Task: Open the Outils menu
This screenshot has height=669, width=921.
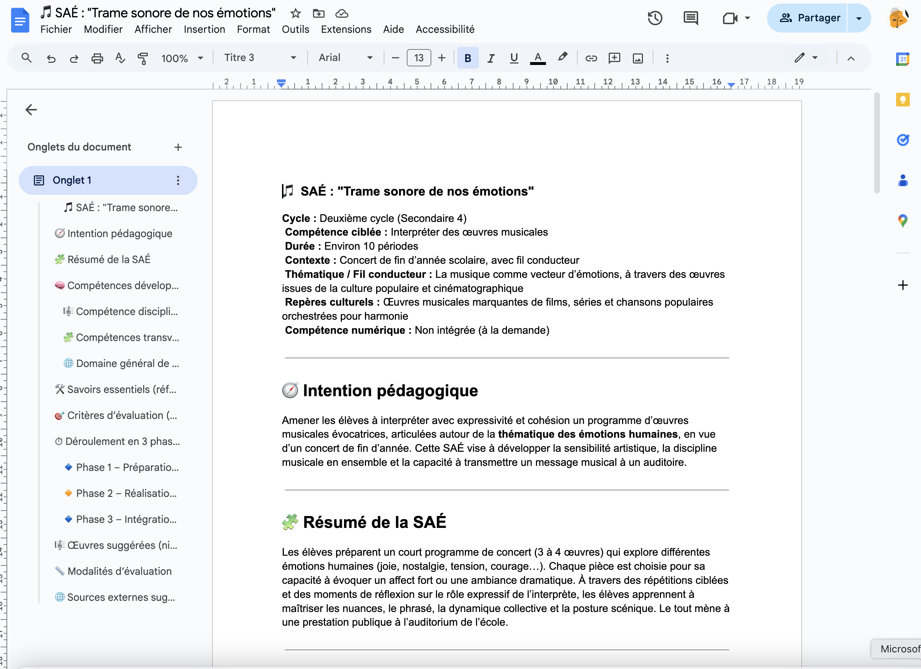Action: tap(296, 29)
